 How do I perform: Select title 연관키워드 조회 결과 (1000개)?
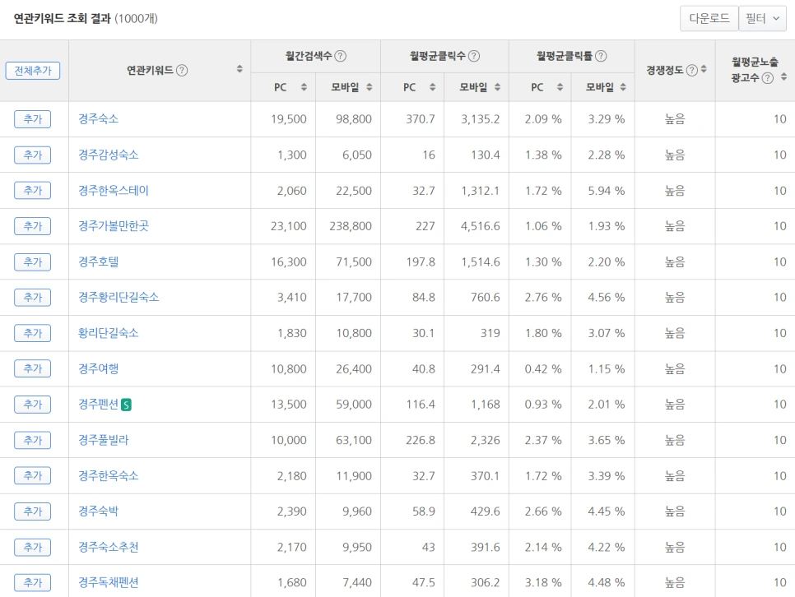point(86,19)
